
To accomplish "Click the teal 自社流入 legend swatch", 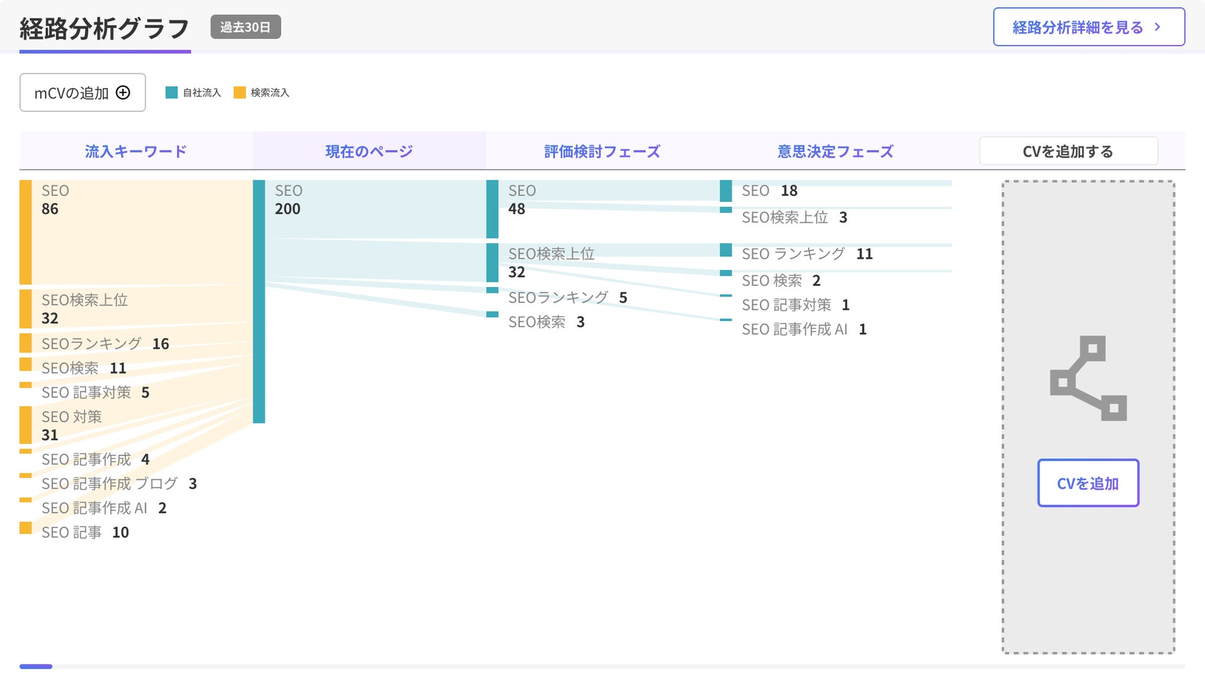I will point(172,93).
